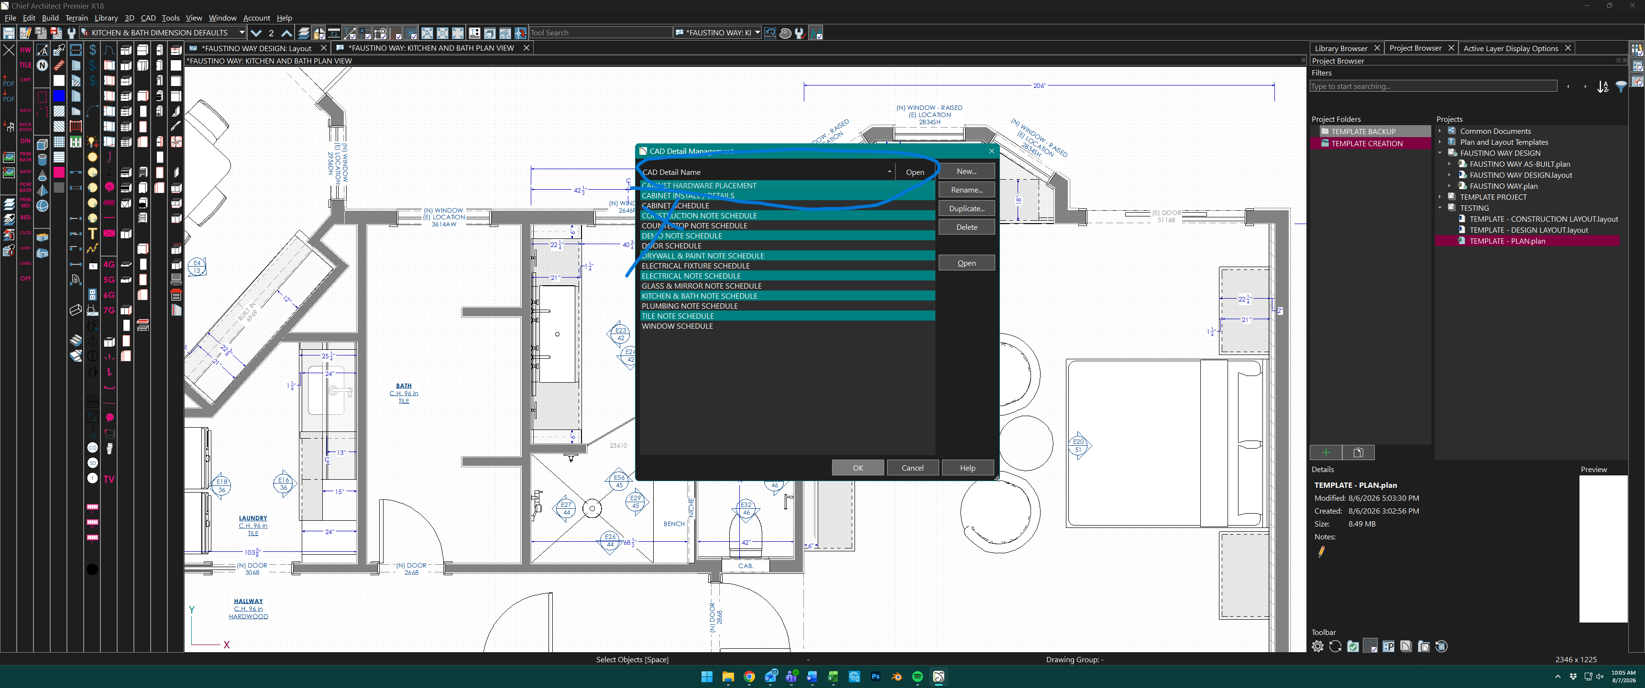
Task: Click the OFF toolbar button
Action: pyautogui.click(x=25, y=278)
